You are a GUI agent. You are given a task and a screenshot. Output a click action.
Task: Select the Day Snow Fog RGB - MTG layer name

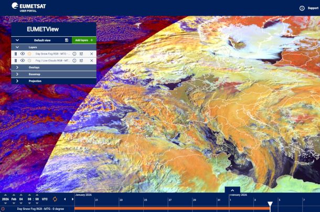coord(52,54)
